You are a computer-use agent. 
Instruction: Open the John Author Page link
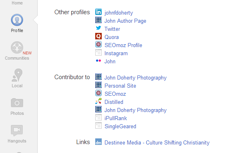[x=125, y=21]
